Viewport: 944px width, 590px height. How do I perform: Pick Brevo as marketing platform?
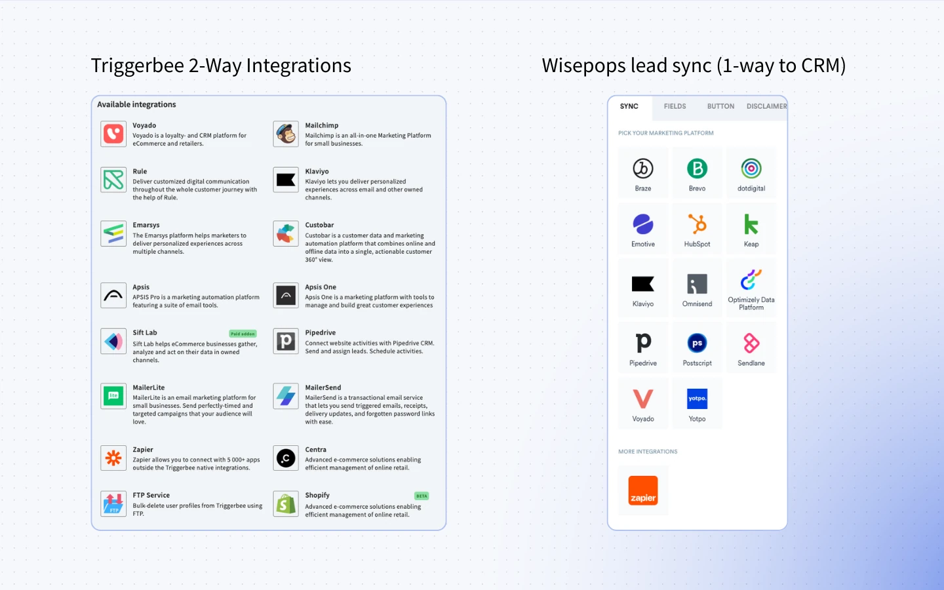(697, 173)
